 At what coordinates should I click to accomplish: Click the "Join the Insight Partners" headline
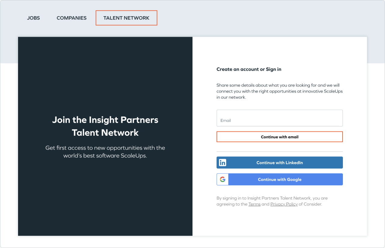click(x=105, y=120)
